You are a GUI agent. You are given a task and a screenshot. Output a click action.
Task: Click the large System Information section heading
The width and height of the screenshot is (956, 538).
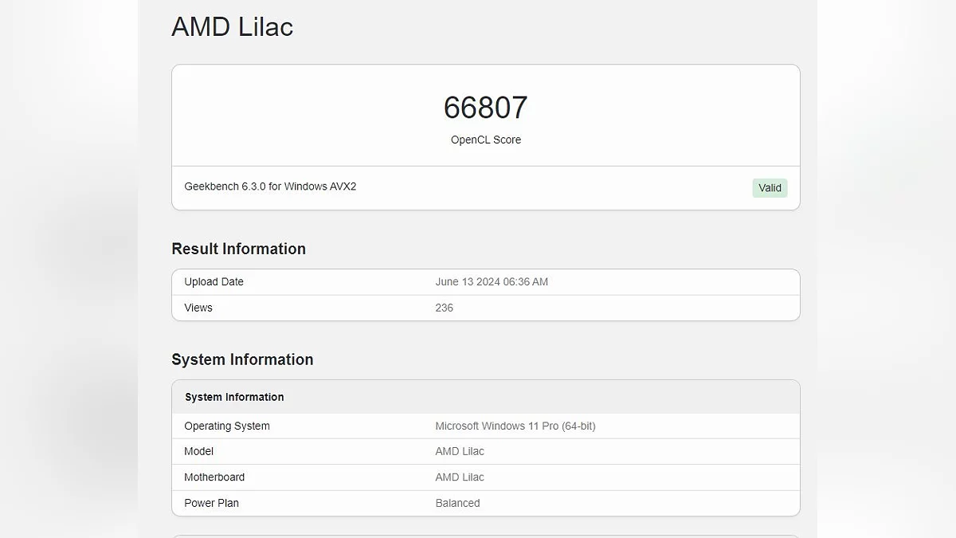[x=242, y=359]
